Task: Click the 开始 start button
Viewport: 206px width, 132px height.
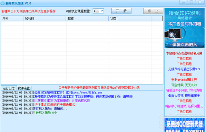Action: [121, 11]
